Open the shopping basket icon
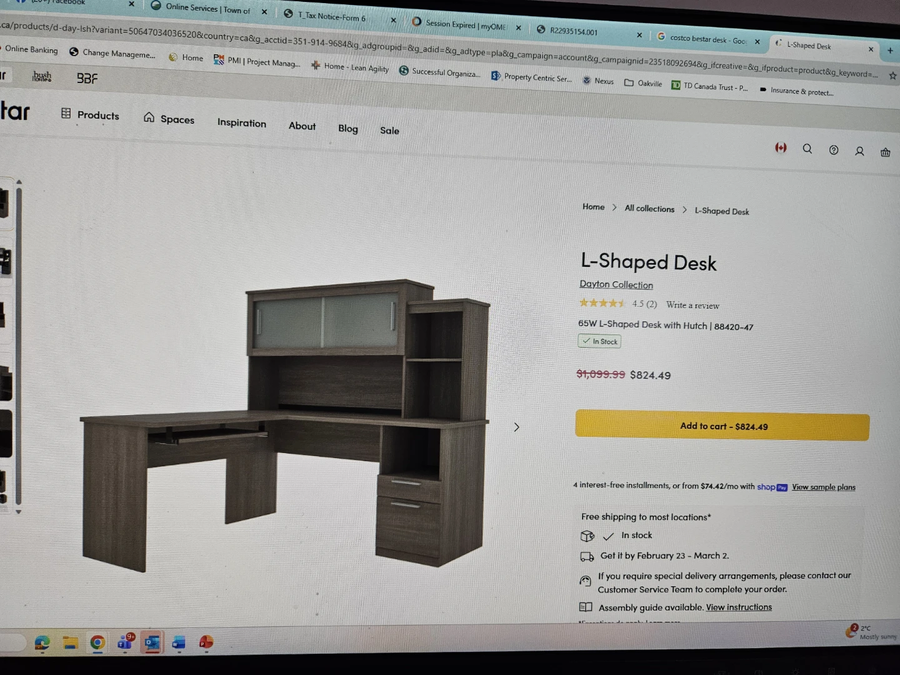Screen dimensions: 900x675 885,152
